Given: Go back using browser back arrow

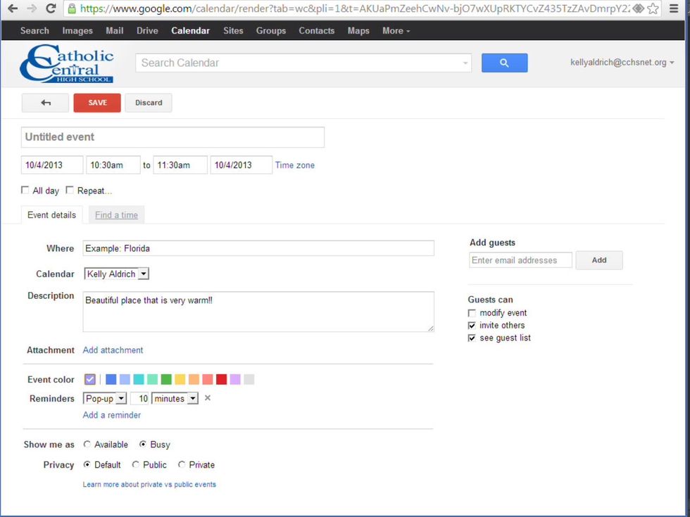Looking at the screenshot, I should (12, 8).
